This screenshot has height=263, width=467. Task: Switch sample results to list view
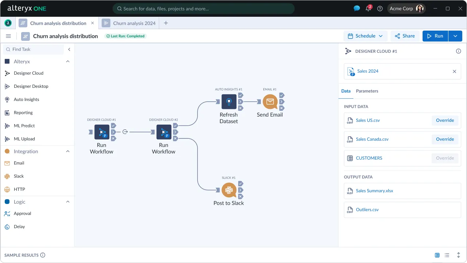click(447, 255)
